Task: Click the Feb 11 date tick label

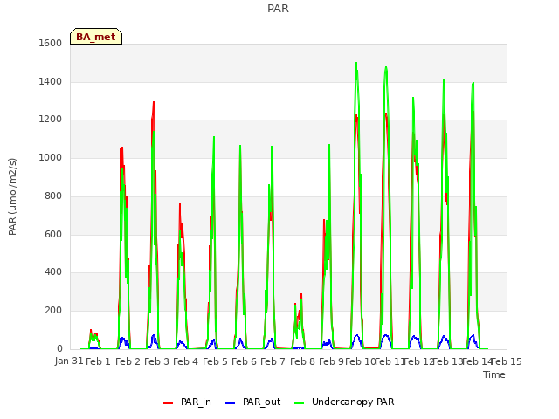Action: coord(390,361)
